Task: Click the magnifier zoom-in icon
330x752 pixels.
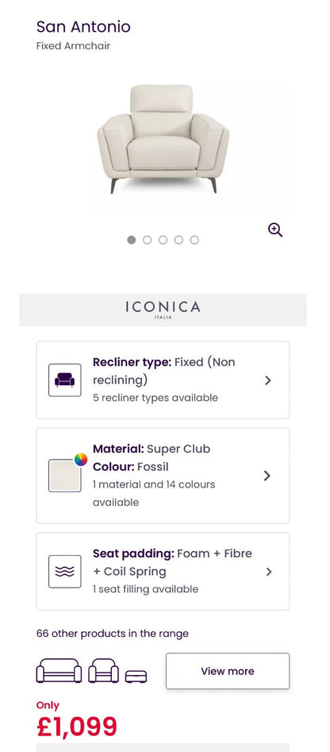Action: 275,230
